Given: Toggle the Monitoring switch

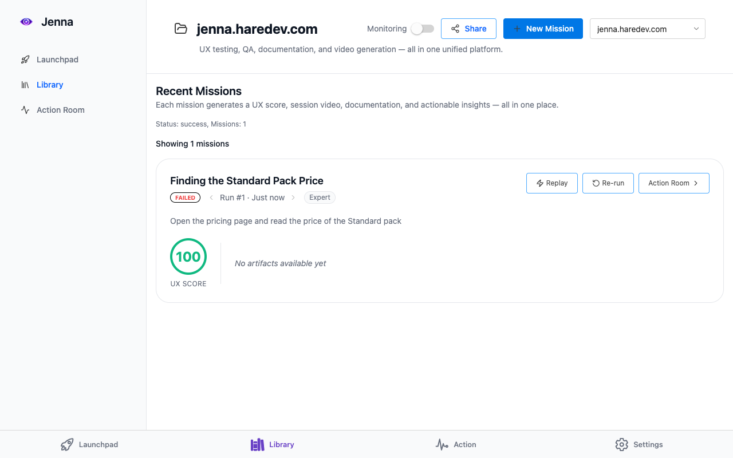Looking at the screenshot, I should pos(423,29).
